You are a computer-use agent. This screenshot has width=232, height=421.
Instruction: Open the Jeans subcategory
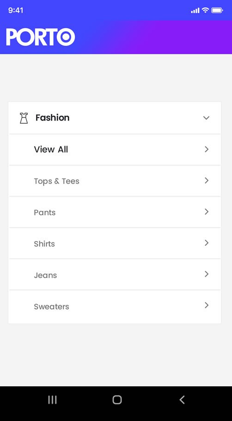click(115, 274)
